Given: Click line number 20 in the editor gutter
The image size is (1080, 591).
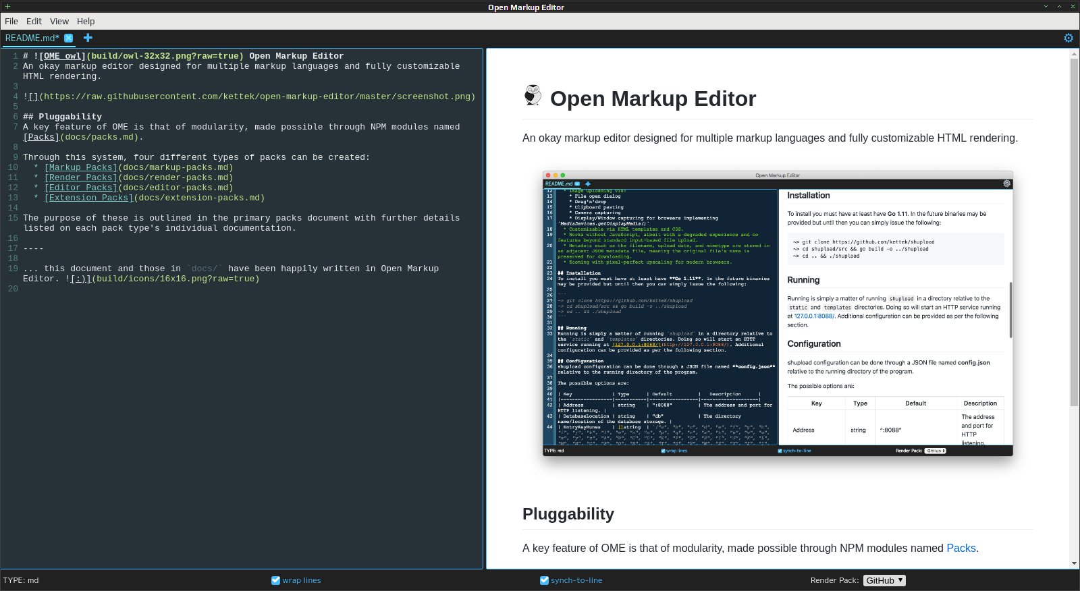Looking at the screenshot, I should 13,289.
